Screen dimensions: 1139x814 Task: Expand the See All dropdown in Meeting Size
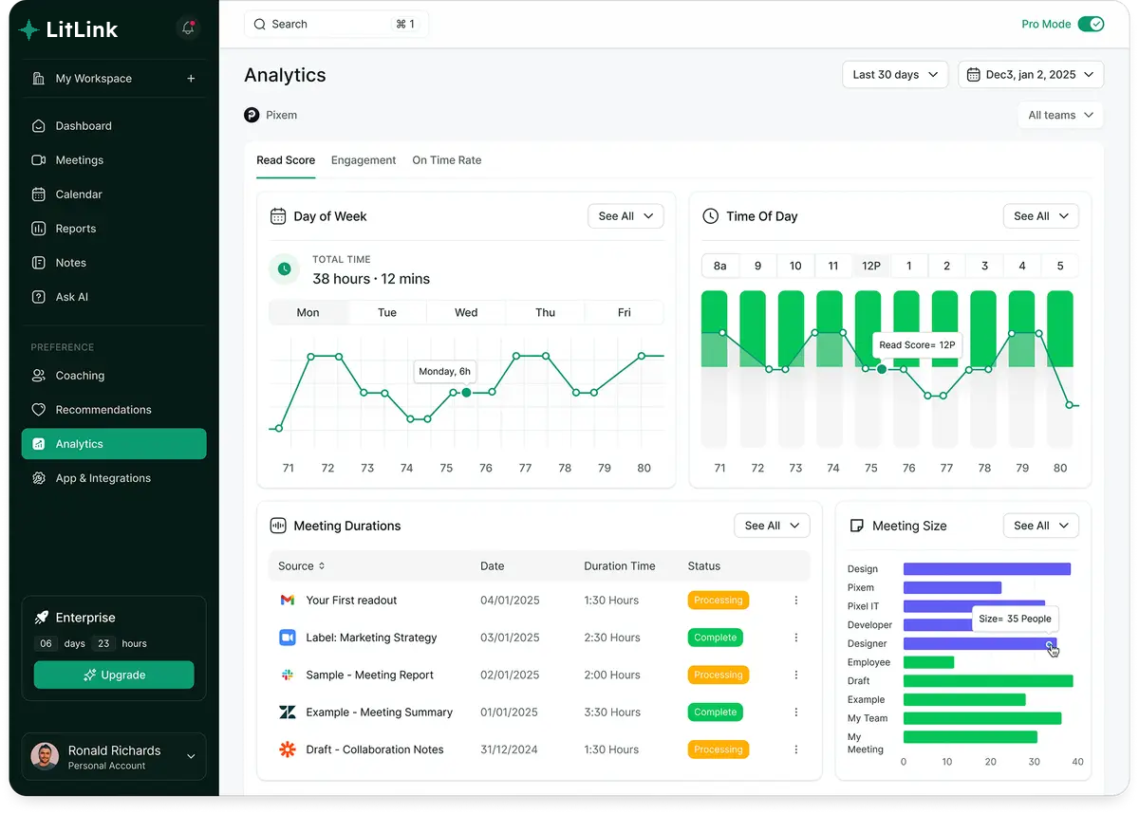click(1040, 525)
